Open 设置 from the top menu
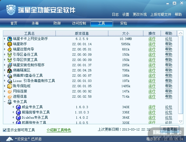The height and width of the screenshot is (142, 186). 126,15
